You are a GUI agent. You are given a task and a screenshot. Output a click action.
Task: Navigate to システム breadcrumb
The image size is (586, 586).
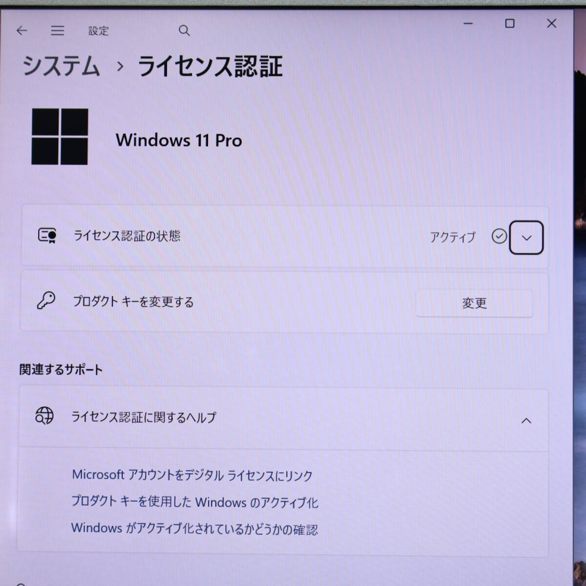[61, 66]
